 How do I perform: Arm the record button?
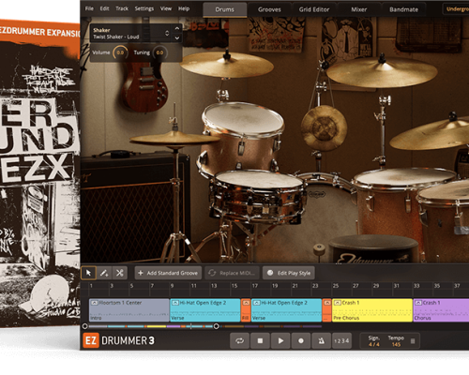pos(301,340)
